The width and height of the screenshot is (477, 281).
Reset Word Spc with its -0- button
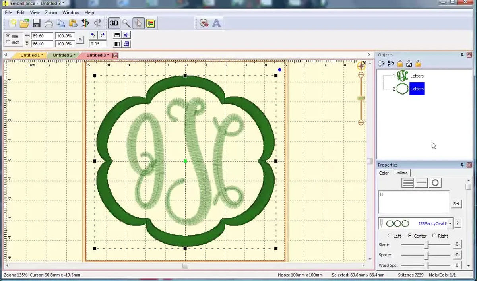(457, 265)
